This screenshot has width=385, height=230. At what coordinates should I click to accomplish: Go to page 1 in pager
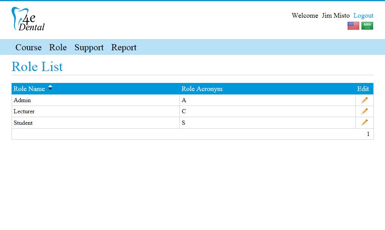368,134
